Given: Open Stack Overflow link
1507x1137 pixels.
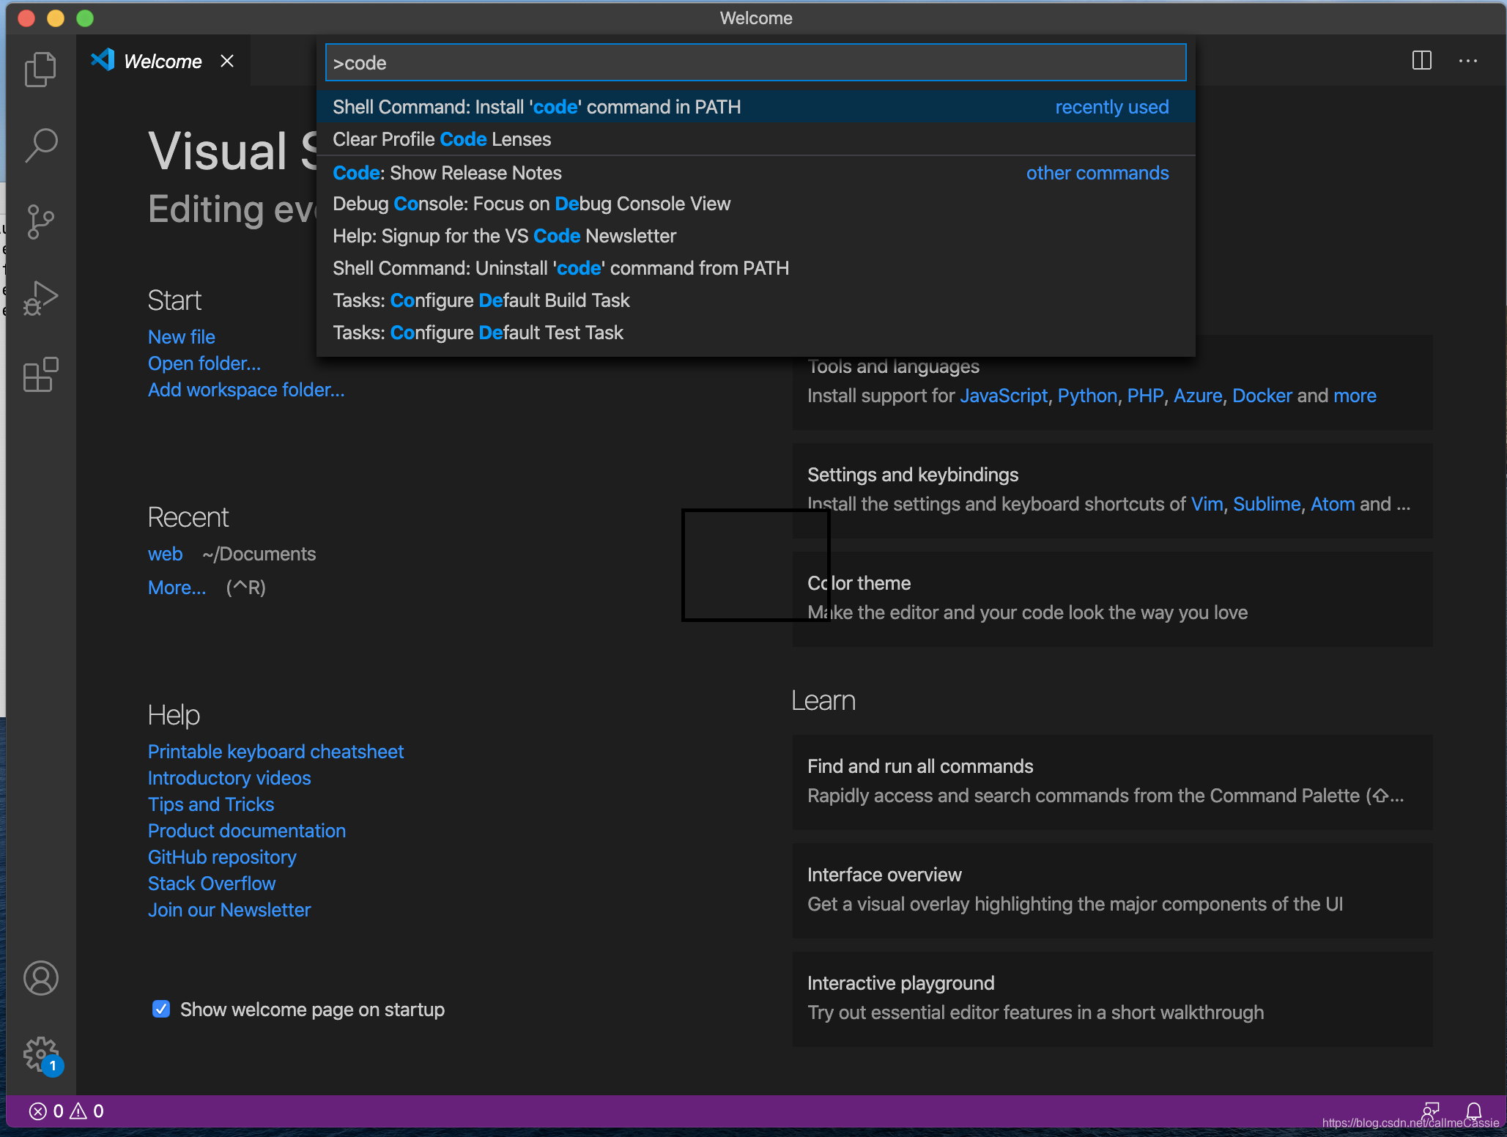Looking at the screenshot, I should pyautogui.click(x=212, y=884).
